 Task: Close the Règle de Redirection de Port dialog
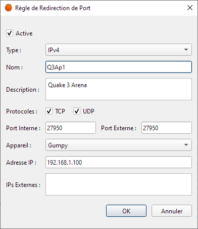(190, 8)
